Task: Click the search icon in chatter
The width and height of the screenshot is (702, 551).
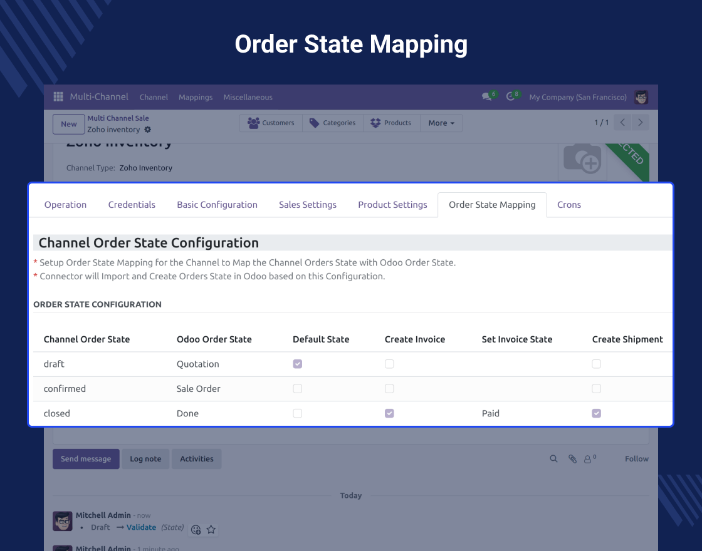Action: [554, 459]
